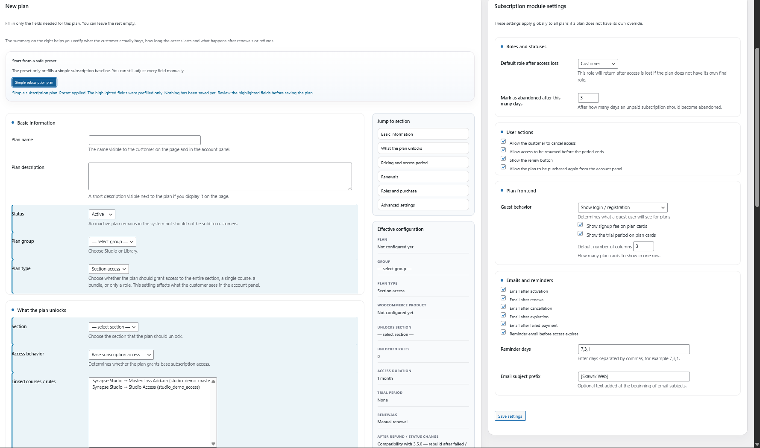Apply the Simple subscription plan preset

pyautogui.click(x=34, y=82)
